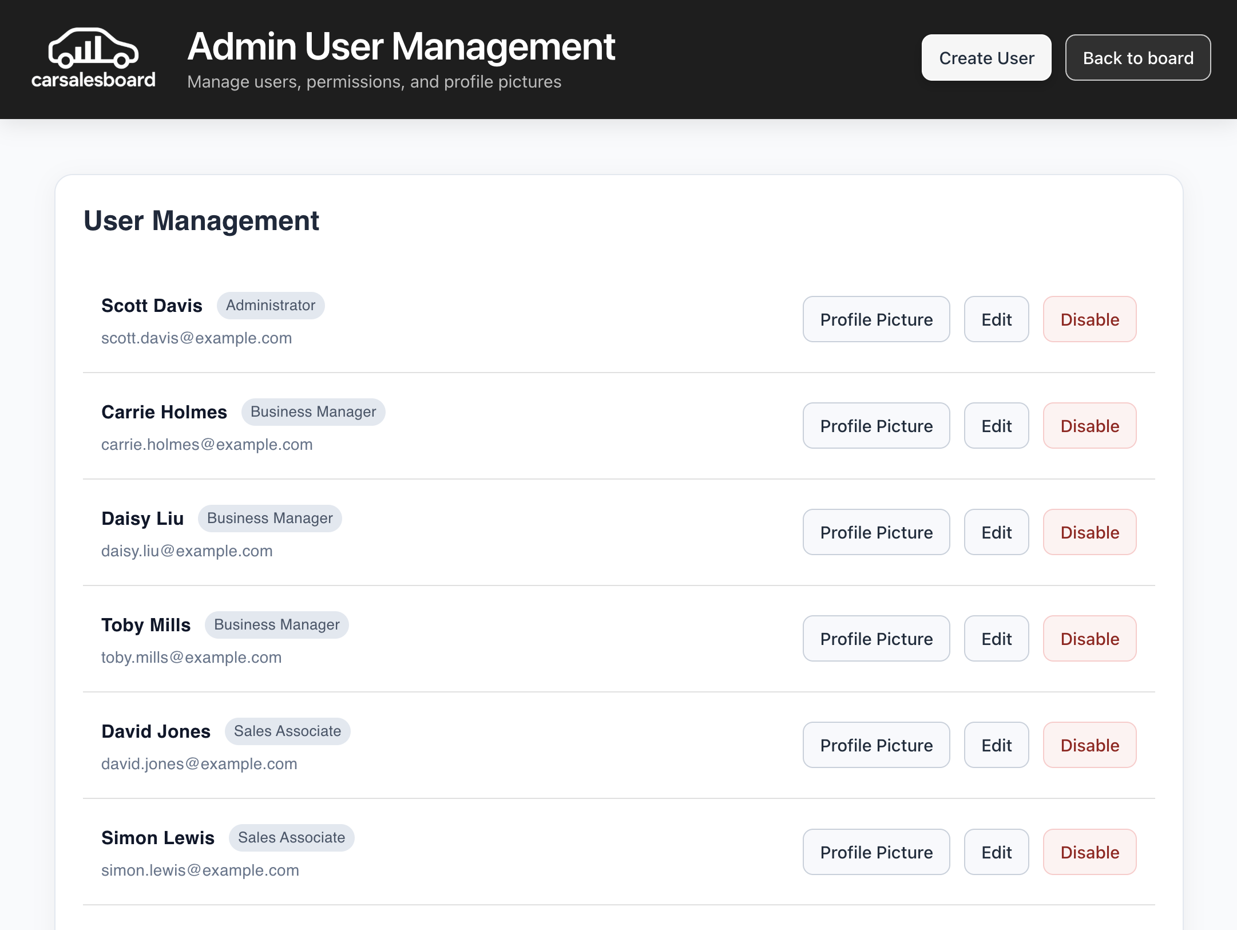Edit Carrie Holmes's account

tap(996, 425)
